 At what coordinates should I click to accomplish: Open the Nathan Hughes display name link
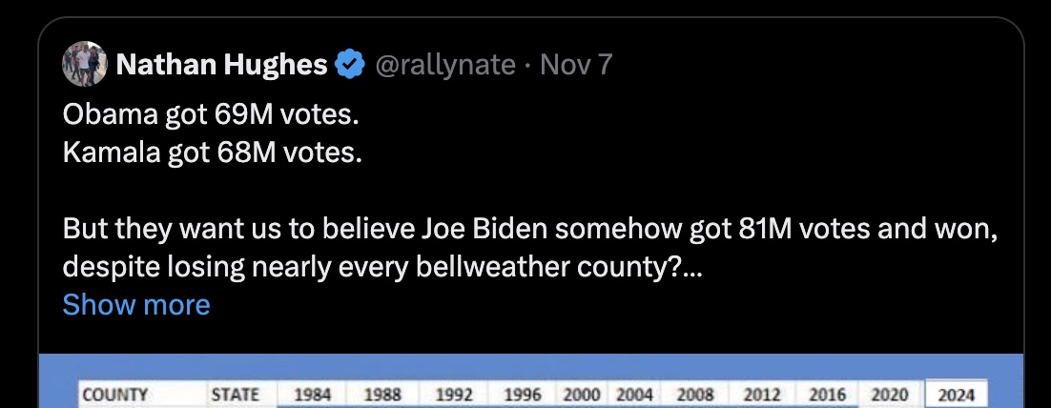pyautogui.click(x=222, y=65)
